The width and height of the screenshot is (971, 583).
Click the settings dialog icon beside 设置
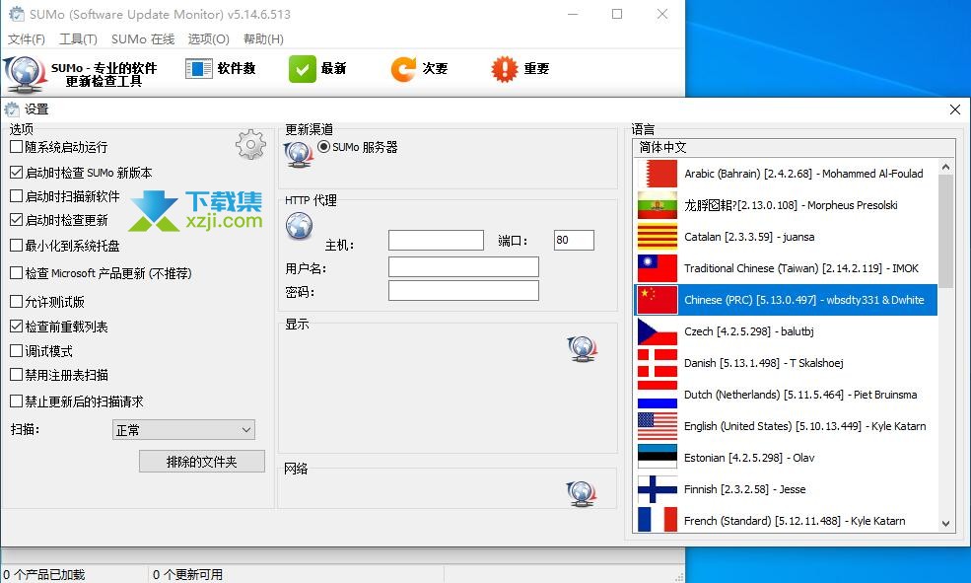point(12,109)
